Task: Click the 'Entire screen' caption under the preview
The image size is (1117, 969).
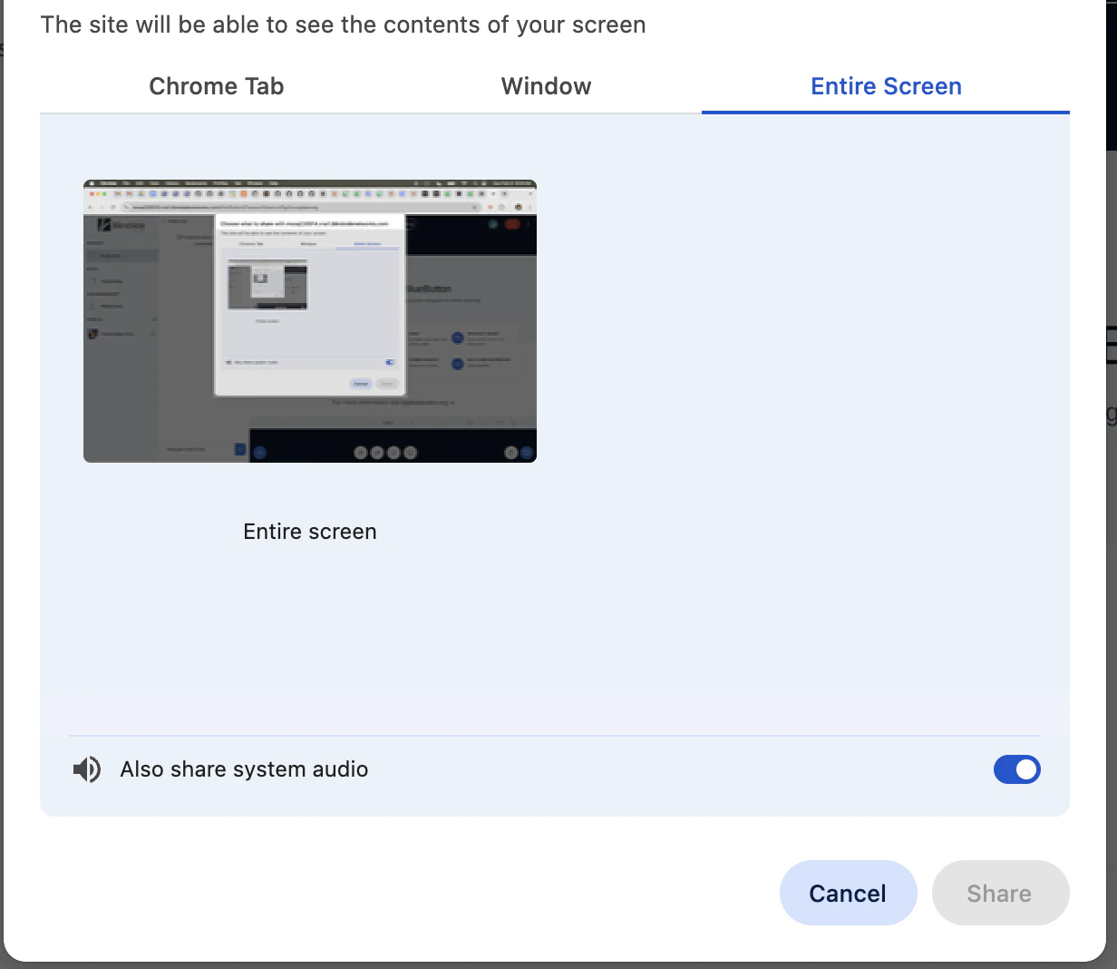Action: 310,532
